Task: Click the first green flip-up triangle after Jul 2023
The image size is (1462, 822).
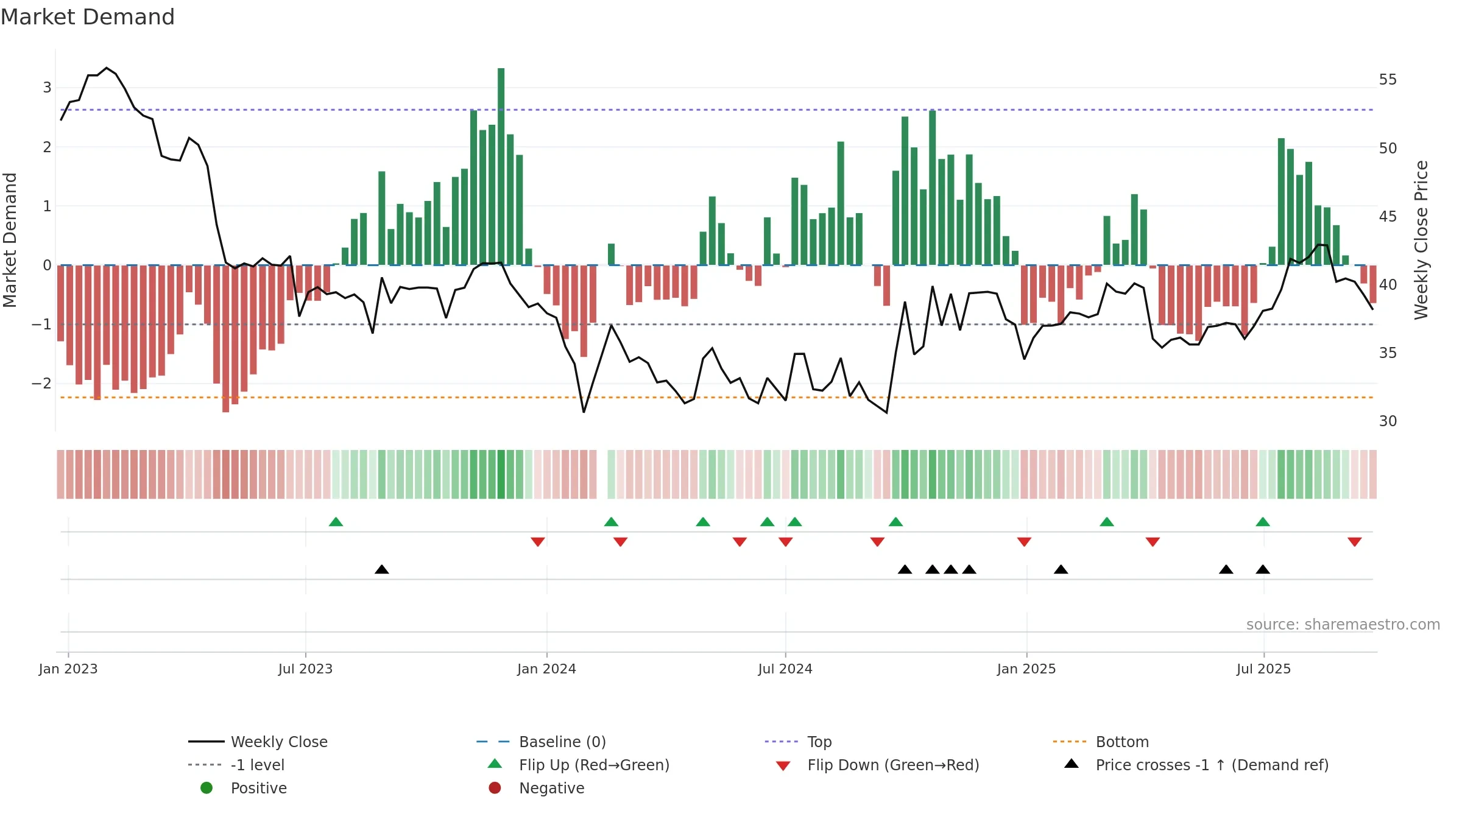Action: [x=336, y=522]
